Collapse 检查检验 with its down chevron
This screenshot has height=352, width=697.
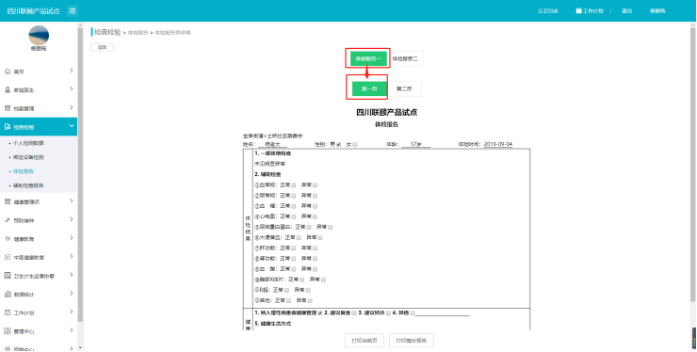coord(72,127)
